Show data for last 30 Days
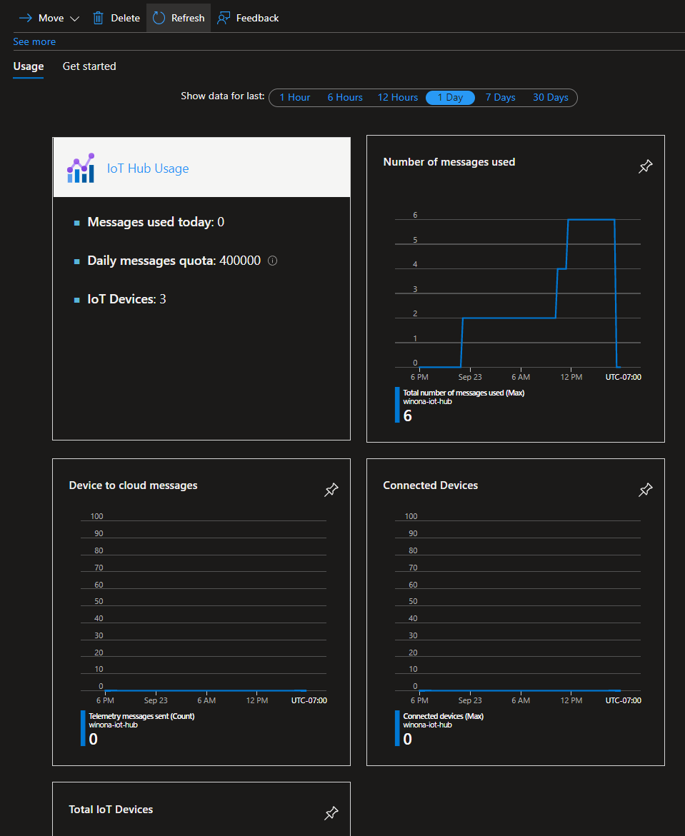Screen dimensions: 685x836 (x=551, y=97)
